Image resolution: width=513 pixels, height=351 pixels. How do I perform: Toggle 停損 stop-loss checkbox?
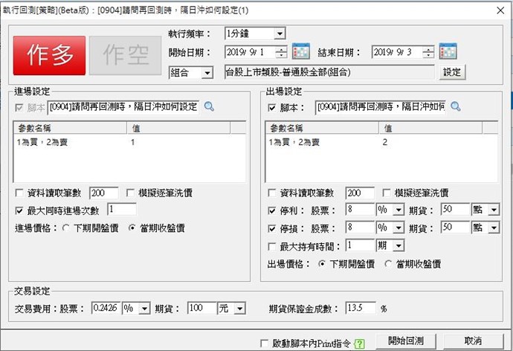pyautogui.click(x=271, y=228)
